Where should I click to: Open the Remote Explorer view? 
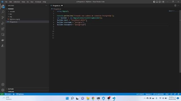coord(3,35)
